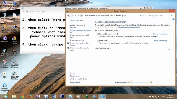This screenshot has height=99, width=177.
Task: Open Photoshop from taskbar
Action: (62, 97)
